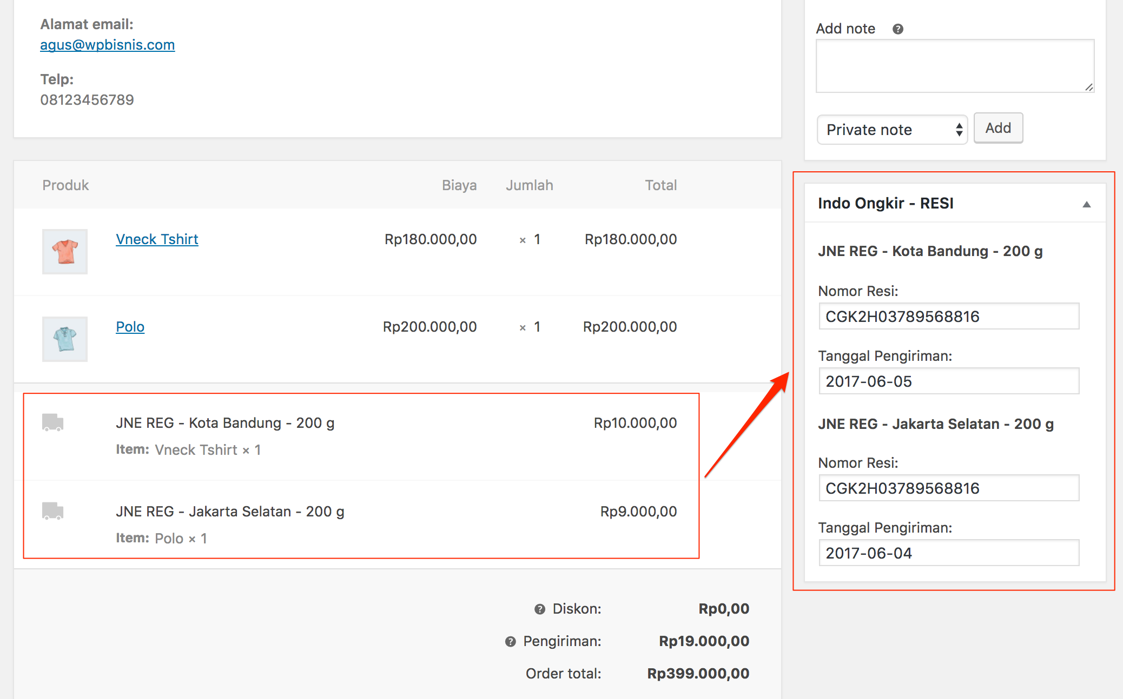The height and width of the screenshot is (699, 1123).
Task: Click Item: Vneck Tshirt × 1 text
Action: tap(188, 450)
